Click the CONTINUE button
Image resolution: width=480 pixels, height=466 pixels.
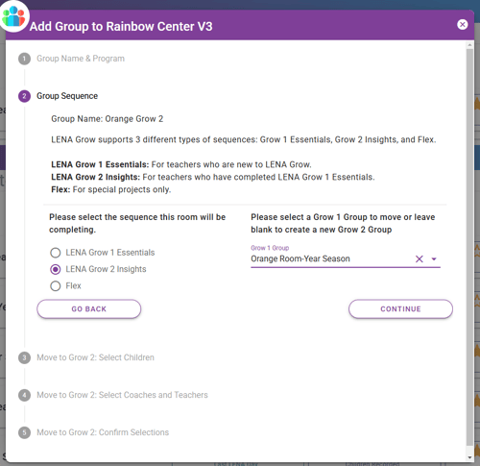(x=400, y=309)
